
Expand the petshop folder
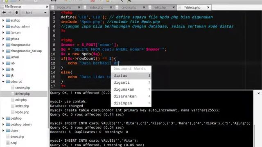coord(3,118)
